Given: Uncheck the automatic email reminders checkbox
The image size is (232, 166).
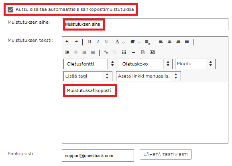Looking at the screenshot, I should coord(10,10).
